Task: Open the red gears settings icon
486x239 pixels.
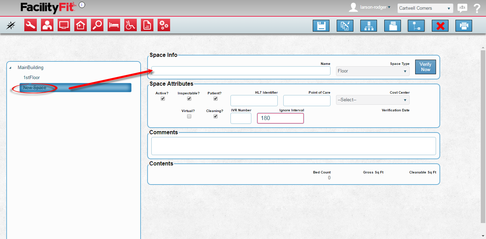Action: [x=164, y=25]
